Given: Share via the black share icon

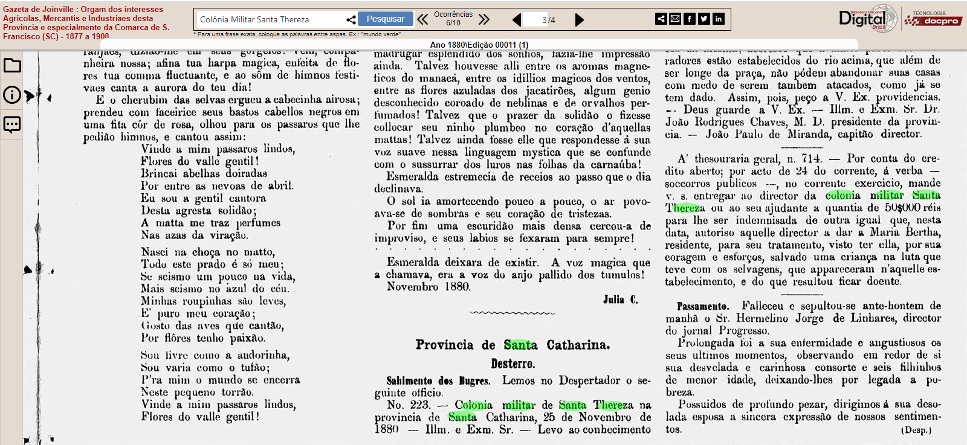Looking at the screenshot, I should [x=661, y=19].
